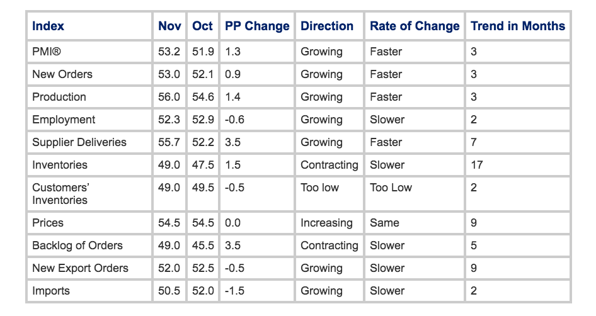Select the Imports row label
Viewport: 596px width, 316px height.
point(51,291)
